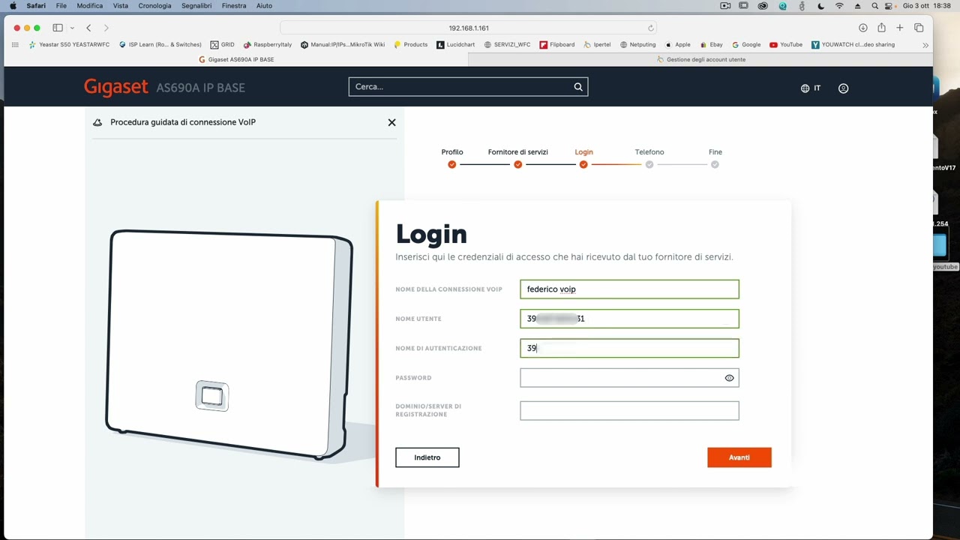Viewport: 960px width, 540px height.
Task: Open the Apple menu
Action: pos(13,6)
